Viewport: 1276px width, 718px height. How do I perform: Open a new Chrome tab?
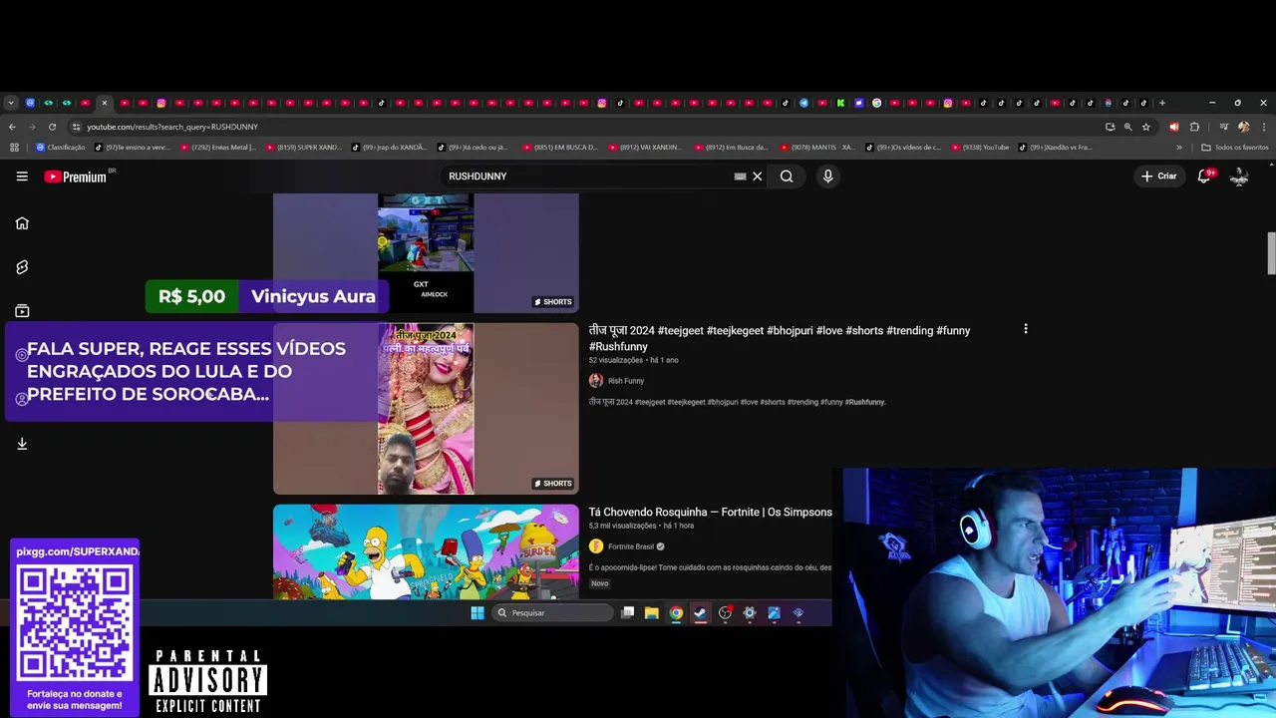1162,103
